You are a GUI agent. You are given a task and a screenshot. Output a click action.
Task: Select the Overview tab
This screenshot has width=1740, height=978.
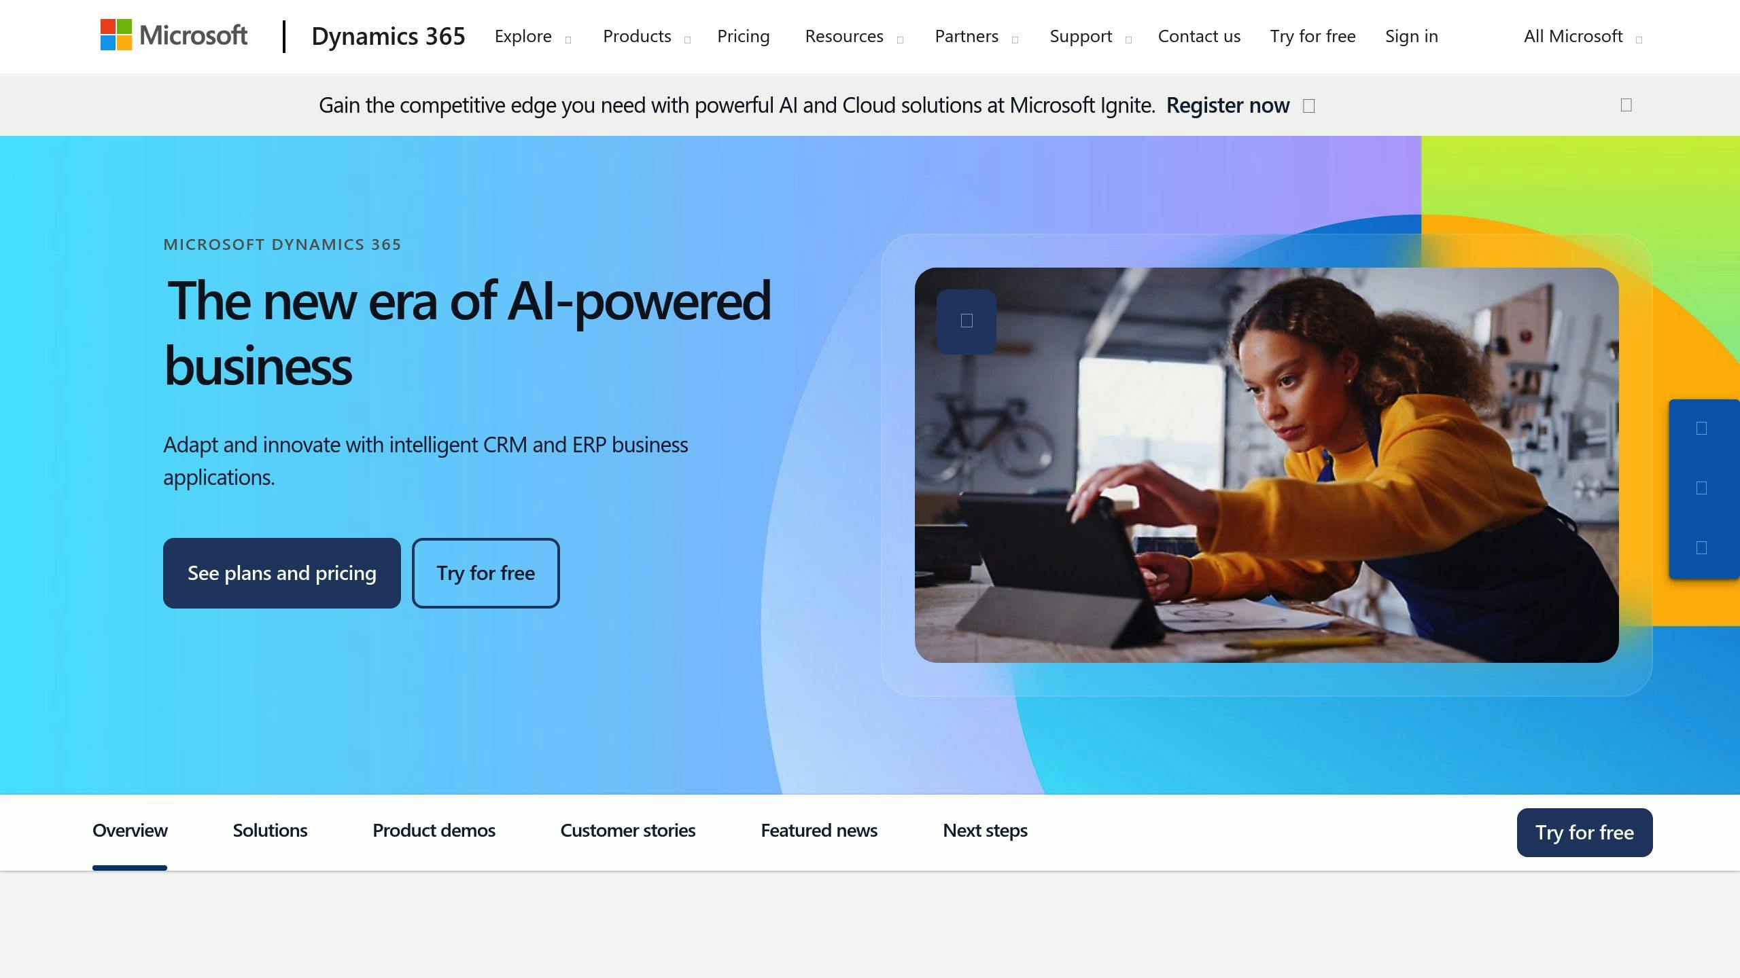pos(130,830)
